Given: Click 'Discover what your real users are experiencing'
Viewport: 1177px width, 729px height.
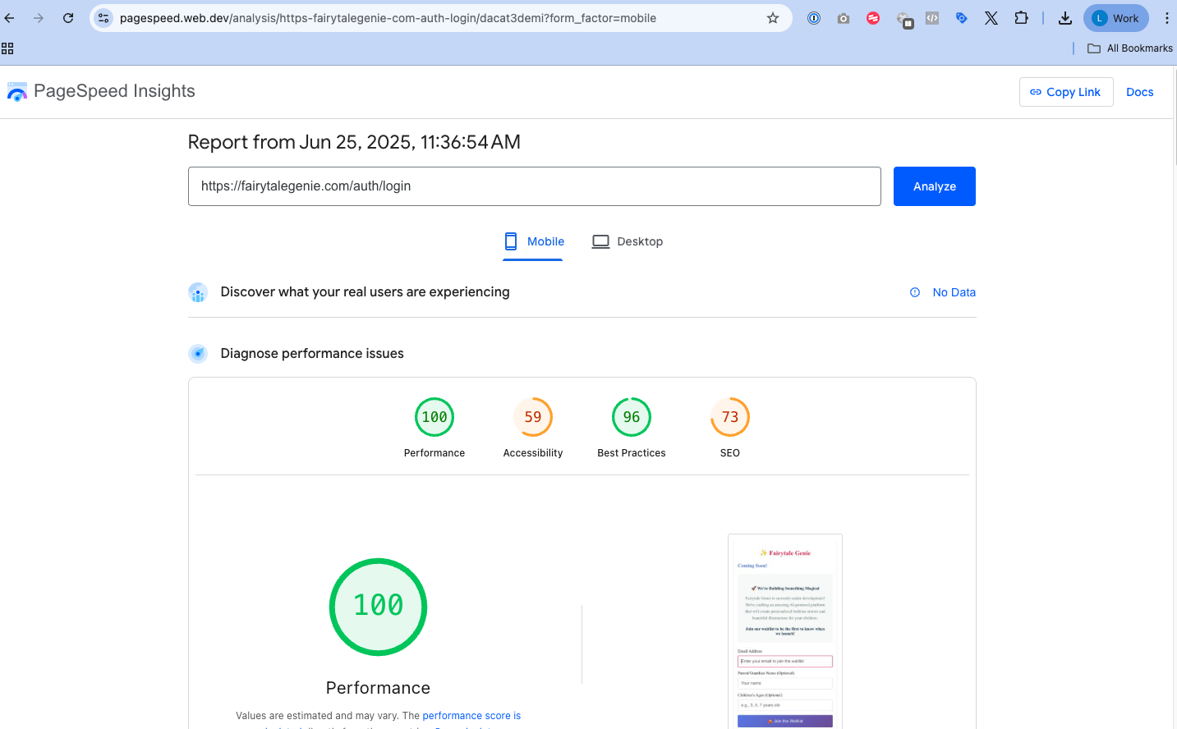Looking at the screenshot, I should (x=365, y=292).
